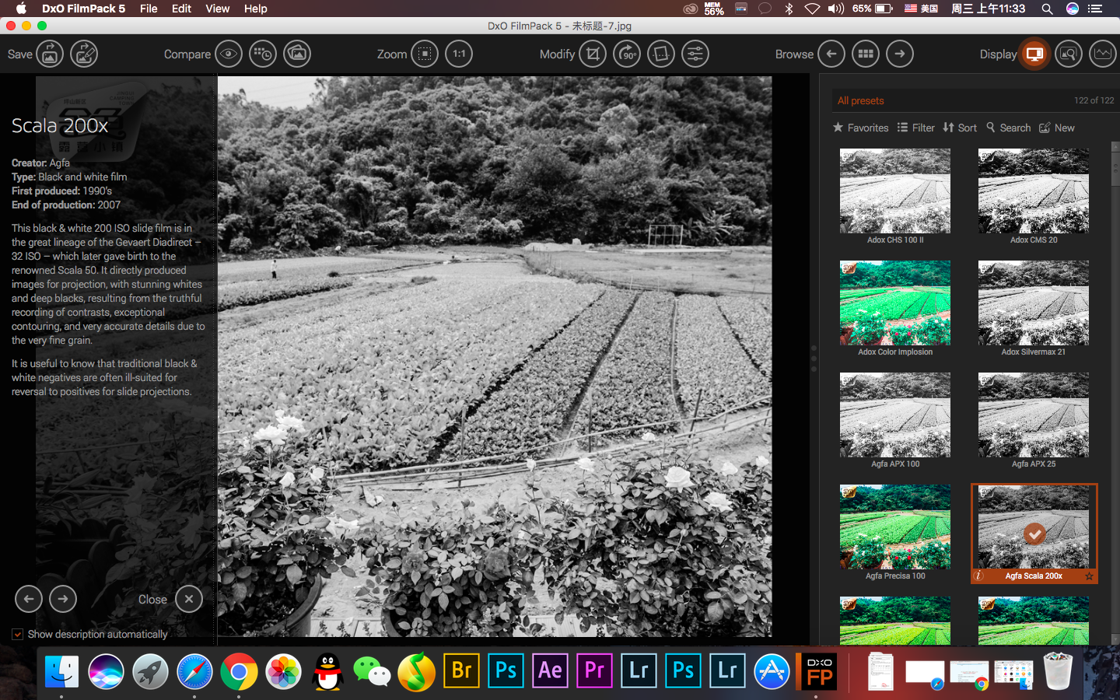Click the snapshots history icon beside Compare

pos(263,54)
